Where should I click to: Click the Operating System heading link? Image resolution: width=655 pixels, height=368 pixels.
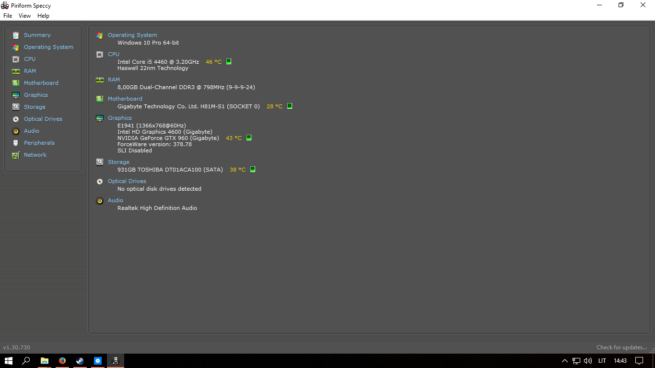(132, 35)
